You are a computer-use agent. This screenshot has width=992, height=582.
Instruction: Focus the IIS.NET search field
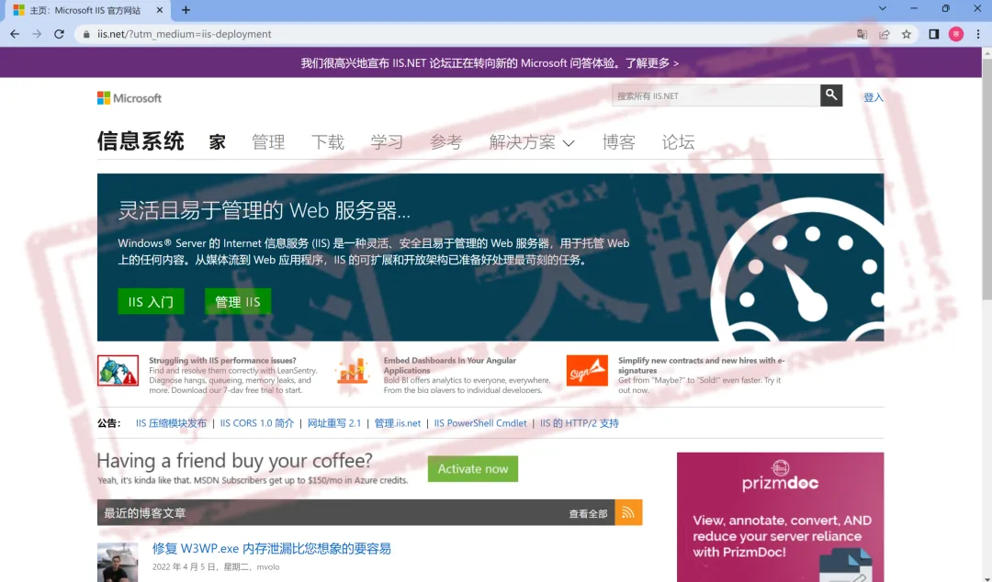tap(716, 95)
